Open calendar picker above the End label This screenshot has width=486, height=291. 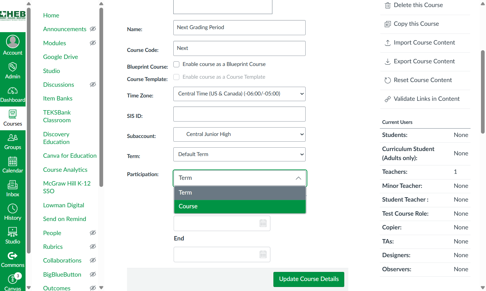click(x=263, y=223)
